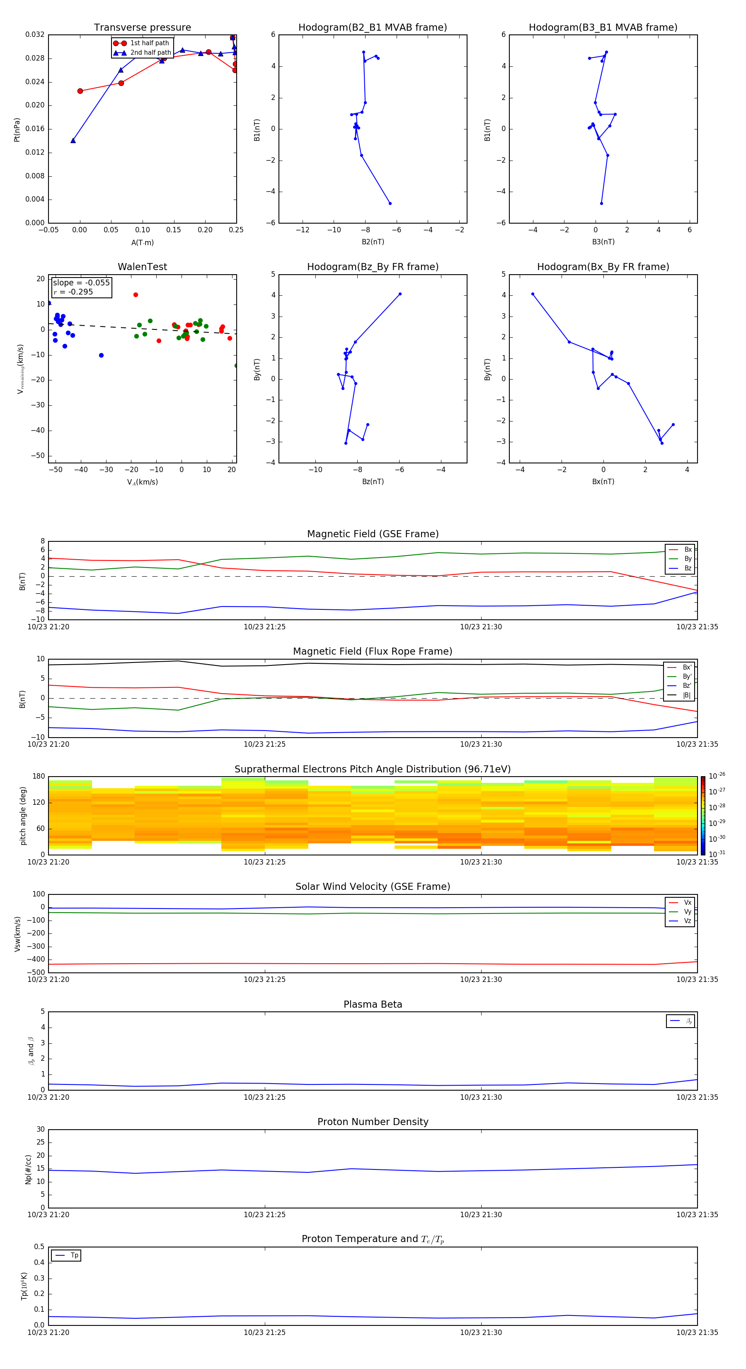Click the '10/23 21:25' tick under Proton Temperature plot
This screenshot has width=746, height=1369.
click(x=264, y=1332)
